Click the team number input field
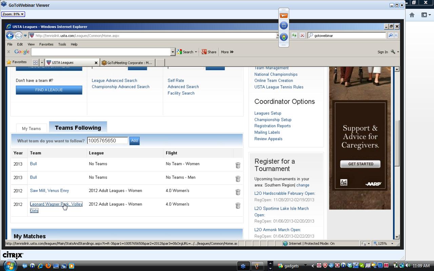 (x=107, y=141)
